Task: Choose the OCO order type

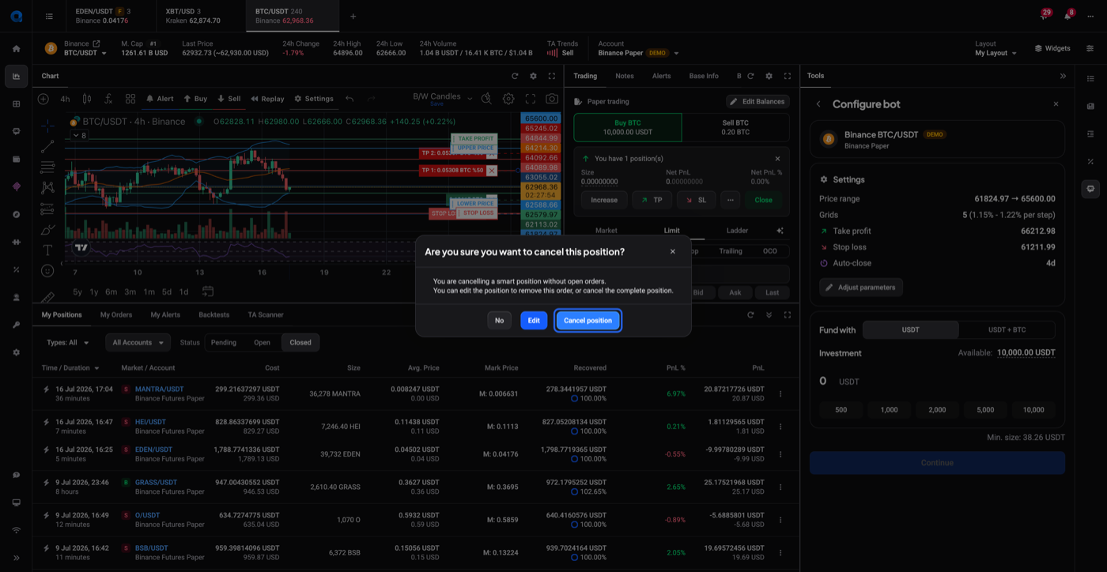Action: tap(770, 251)
